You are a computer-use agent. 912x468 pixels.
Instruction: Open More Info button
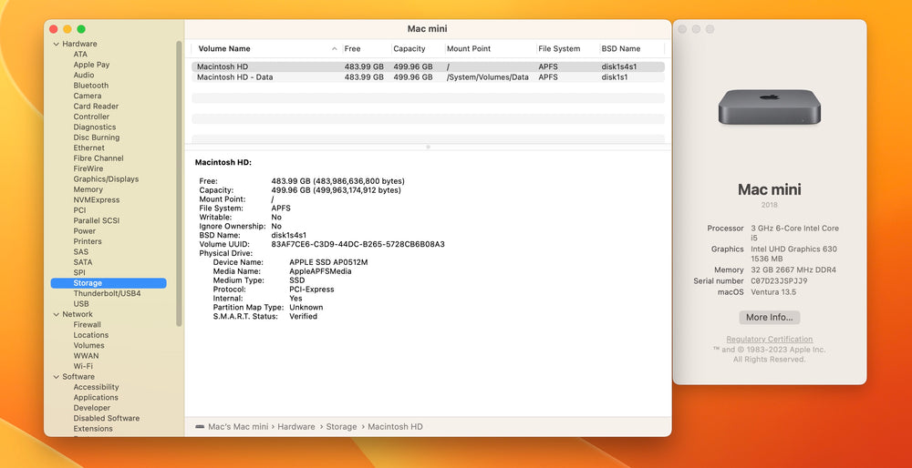tap(769, 318)
